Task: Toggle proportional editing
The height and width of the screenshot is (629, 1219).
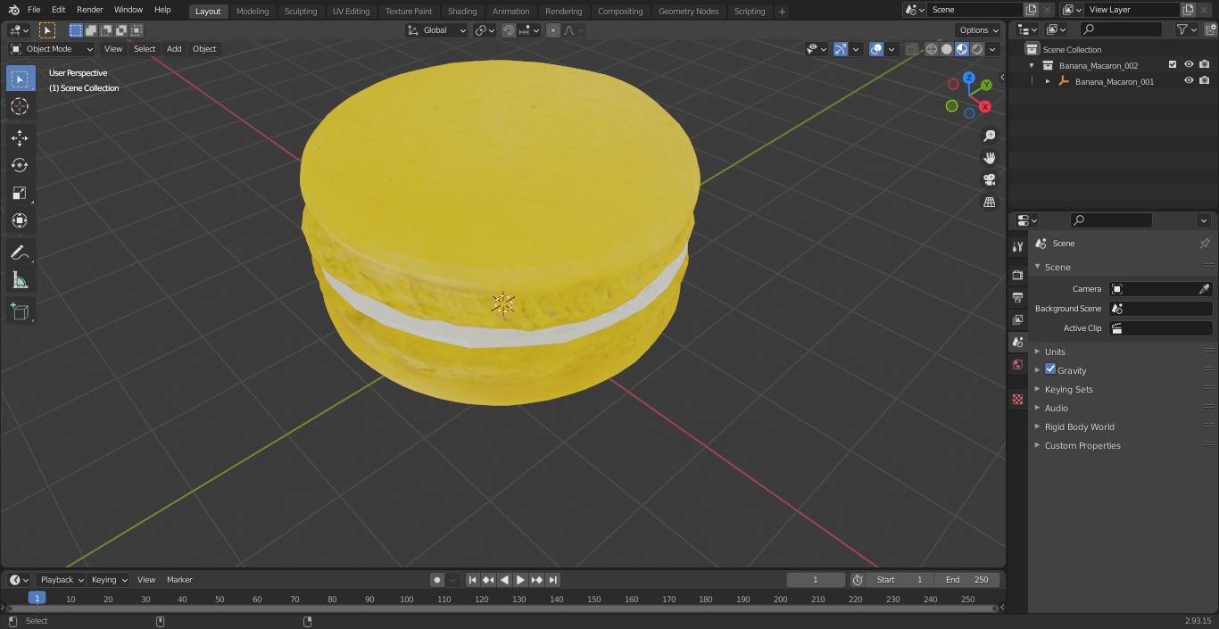Action: click(x=553, y=30)
